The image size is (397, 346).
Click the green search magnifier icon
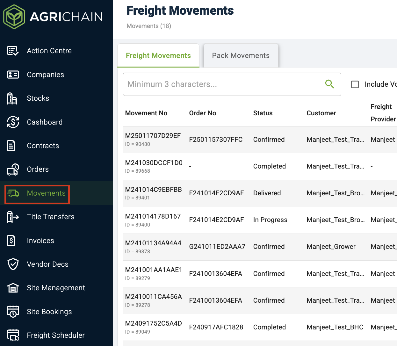(x=329, y=84)
